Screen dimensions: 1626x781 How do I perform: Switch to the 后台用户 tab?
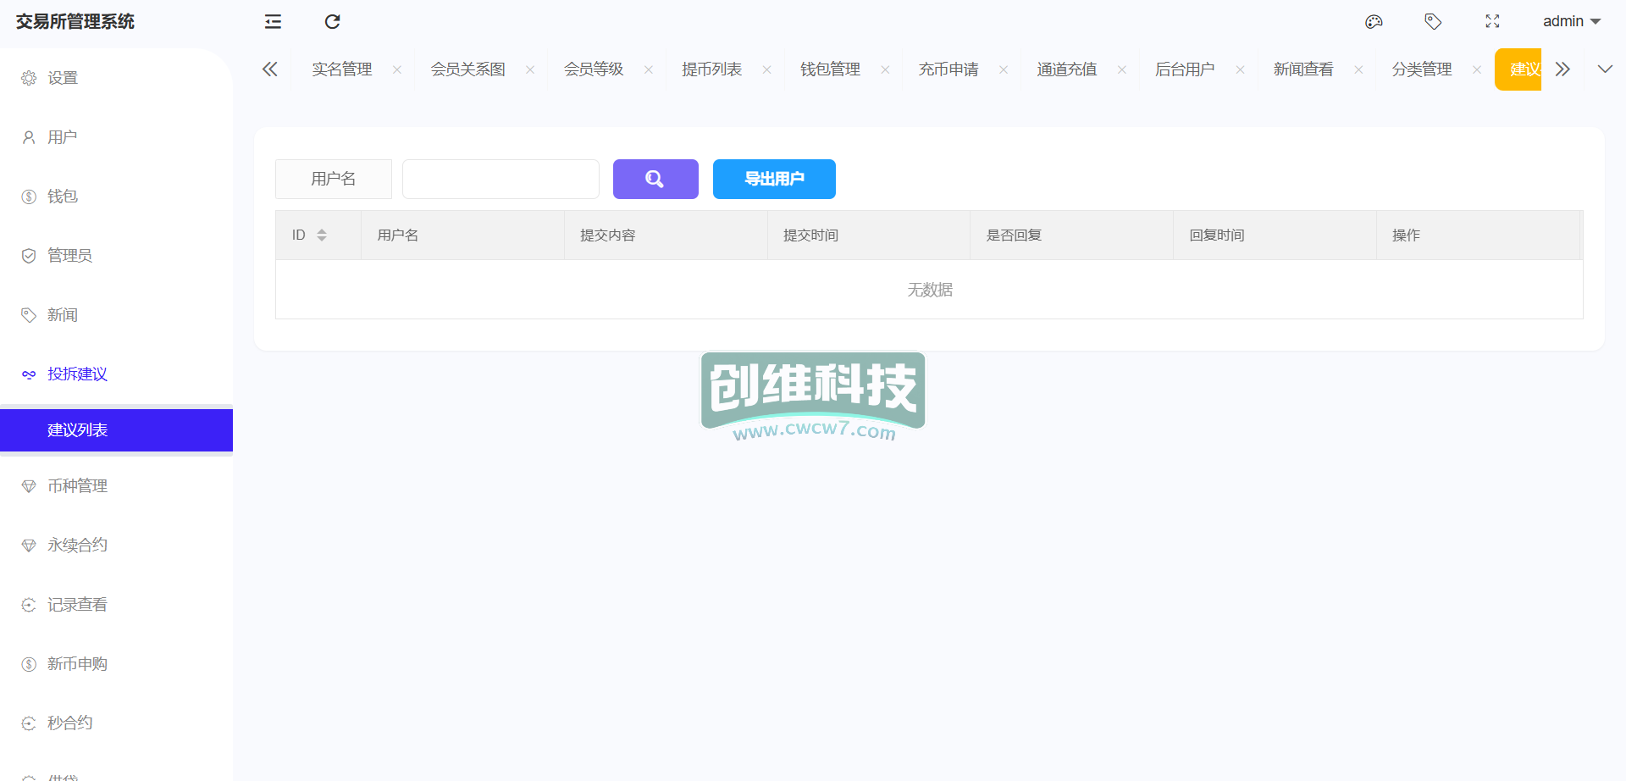(1184, 69)
